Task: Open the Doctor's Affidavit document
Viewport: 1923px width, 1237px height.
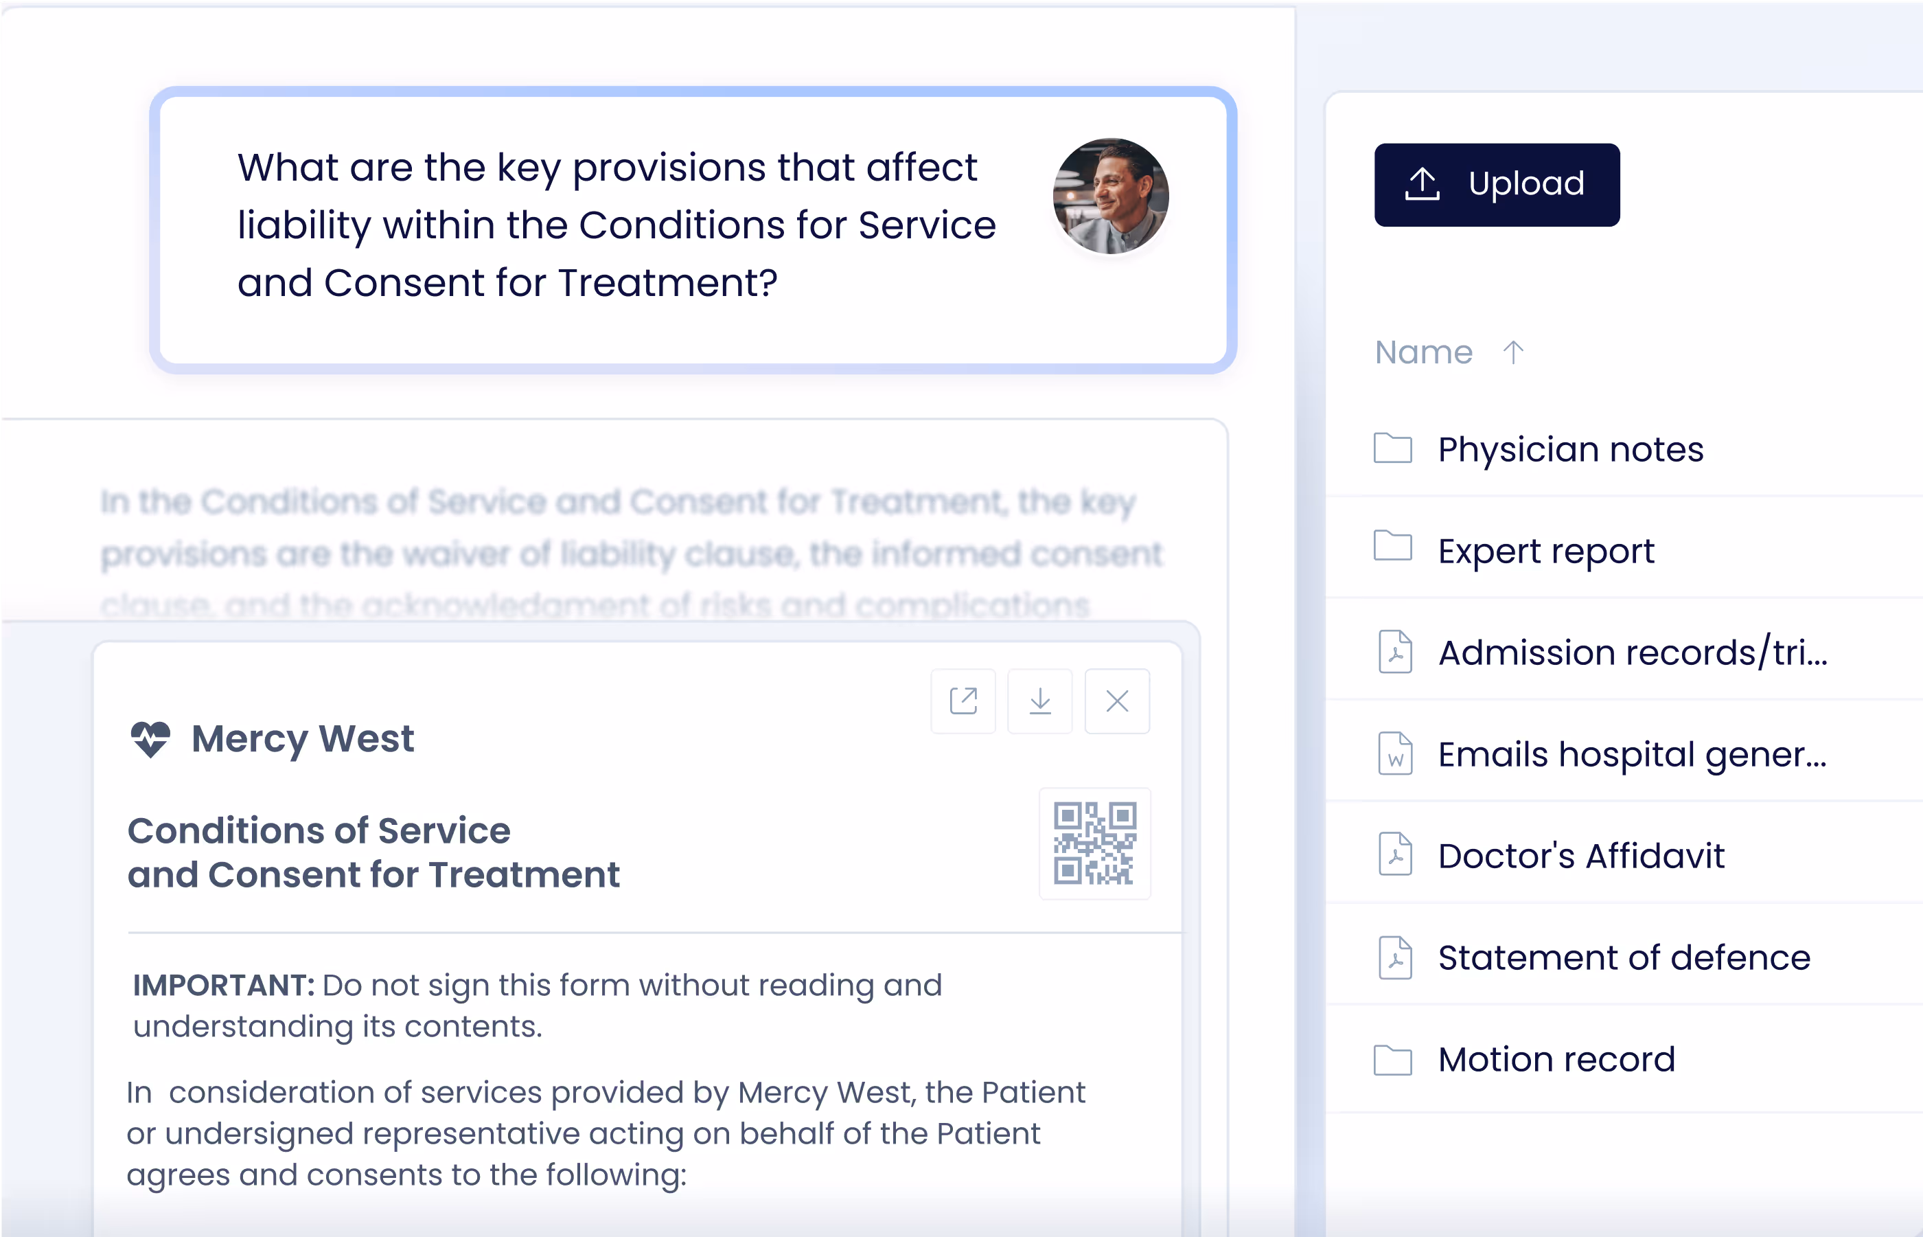Action: (x=1580, y=855)
